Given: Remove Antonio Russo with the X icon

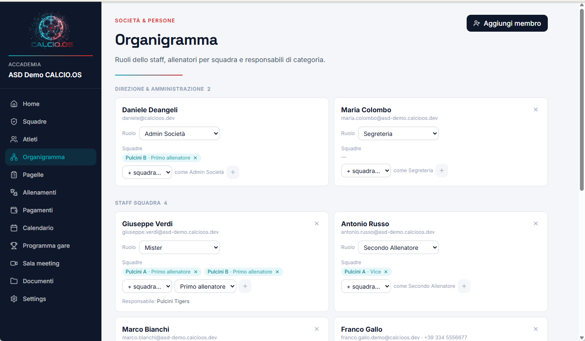Looking at the screenshot, I should [x=536, y=224].
